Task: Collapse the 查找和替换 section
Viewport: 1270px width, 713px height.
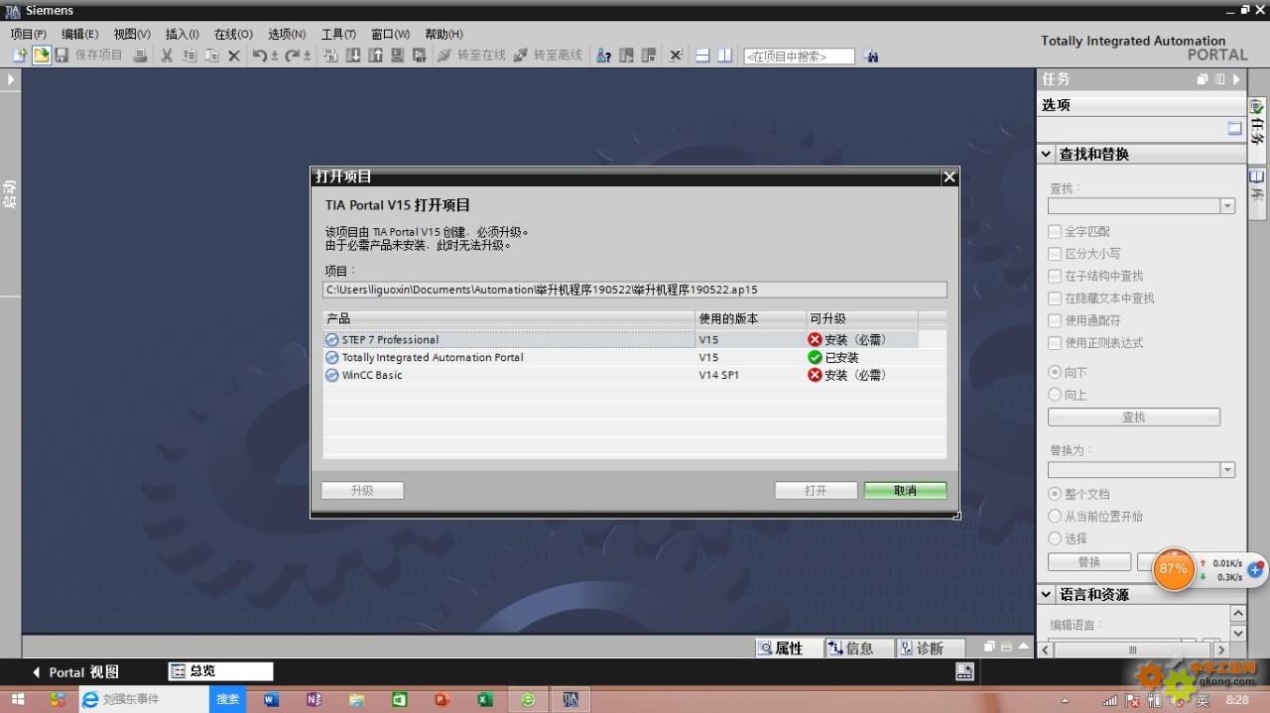Action: click(x=1046, y=154)
